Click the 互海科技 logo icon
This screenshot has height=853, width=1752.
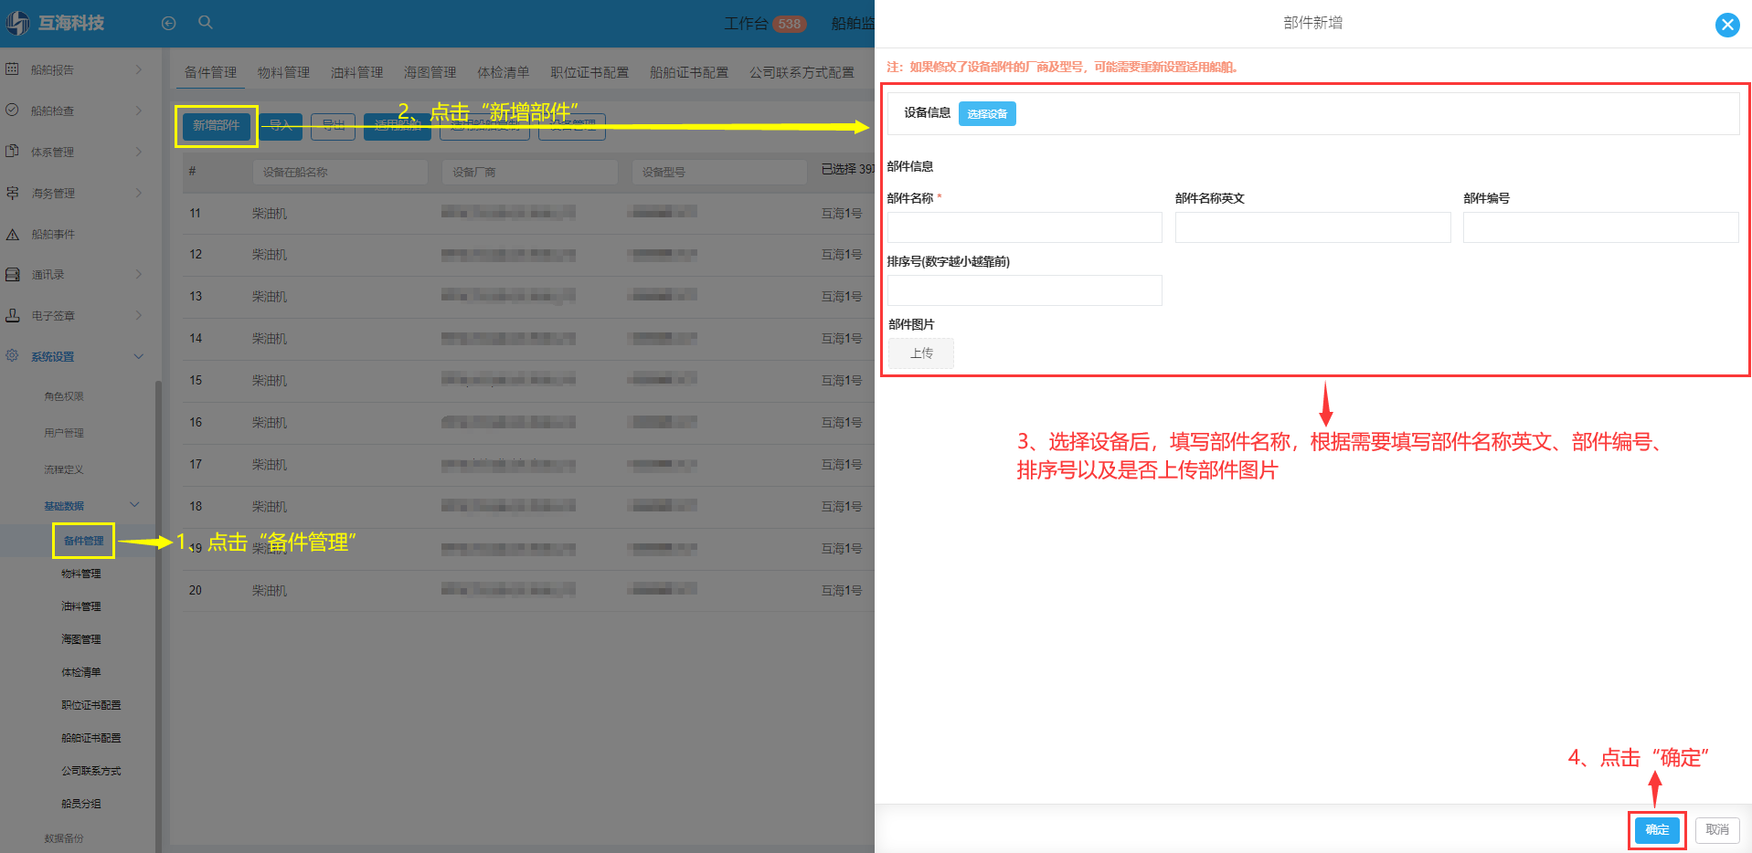coord(17,23)
